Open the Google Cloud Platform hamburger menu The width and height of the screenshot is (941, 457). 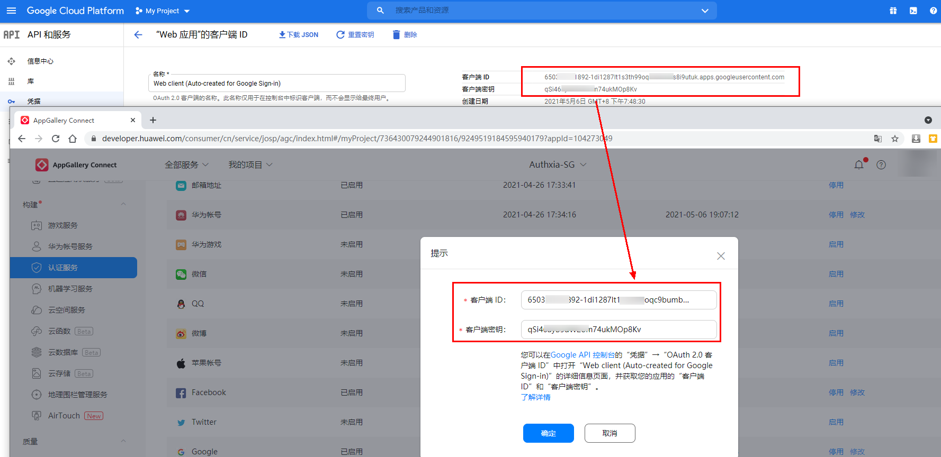click(x=11, y=11)
